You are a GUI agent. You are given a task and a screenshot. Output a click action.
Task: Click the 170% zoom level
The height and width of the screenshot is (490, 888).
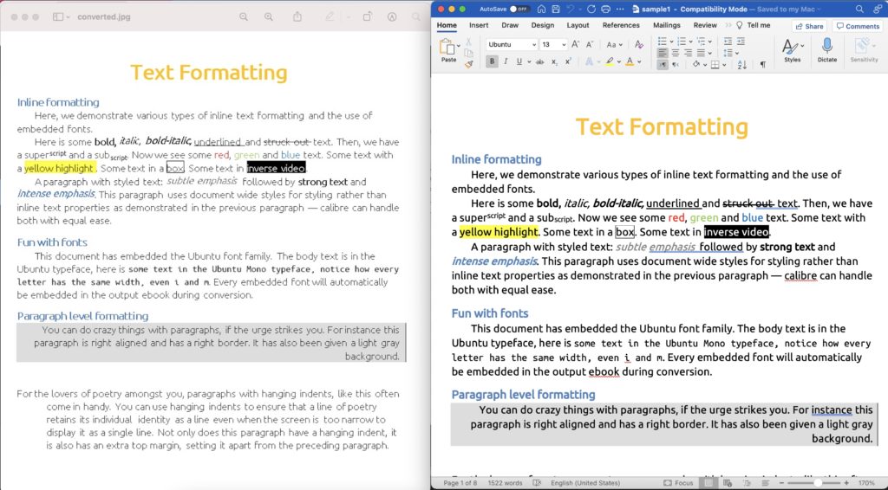click(866, 483)
